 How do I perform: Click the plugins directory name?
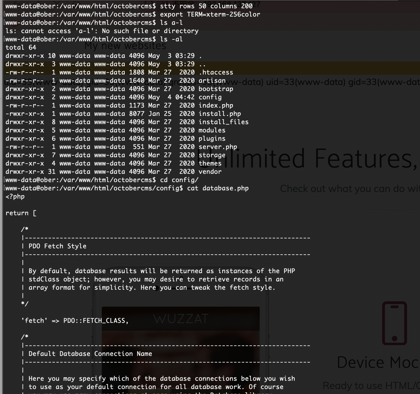point(212,139)
